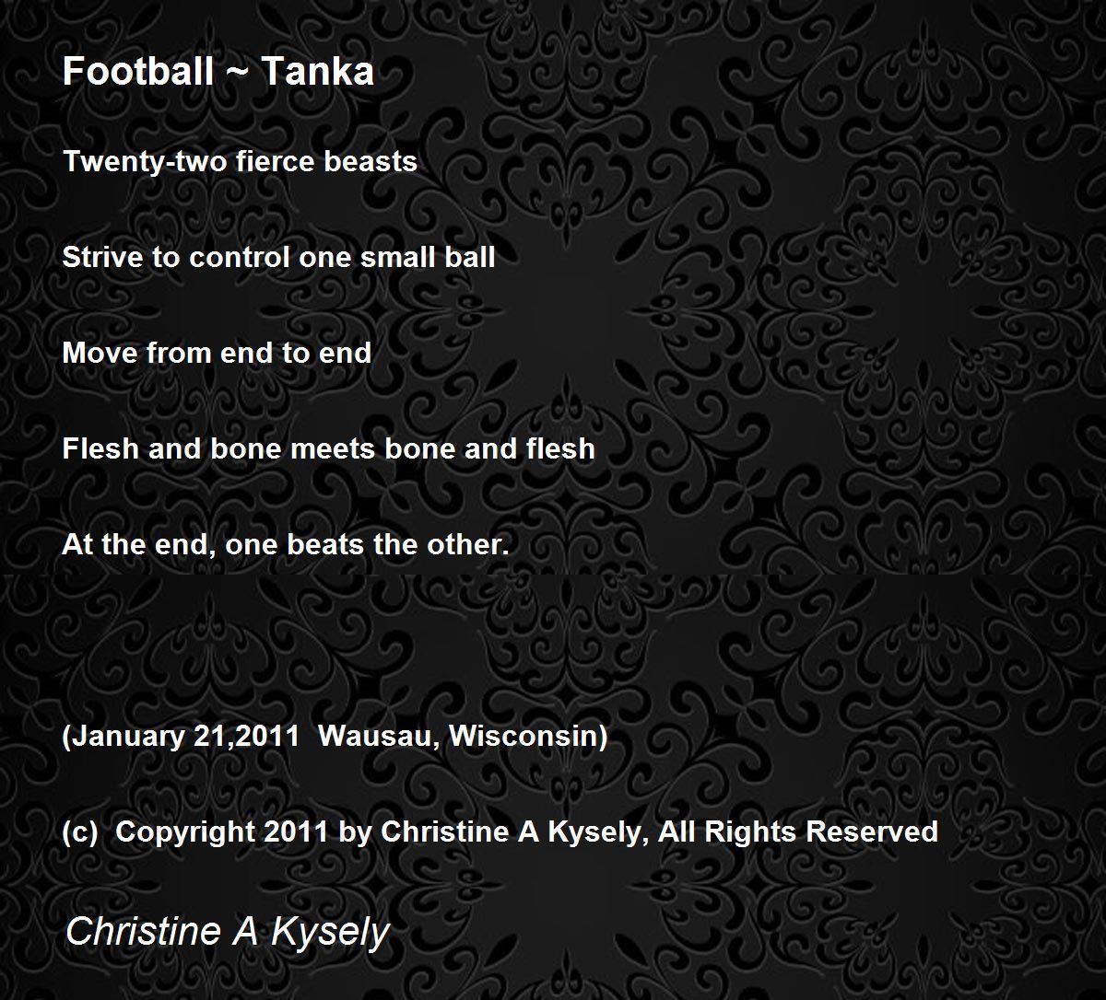Click the "All Rights Reserved" text

click(797, 831)
